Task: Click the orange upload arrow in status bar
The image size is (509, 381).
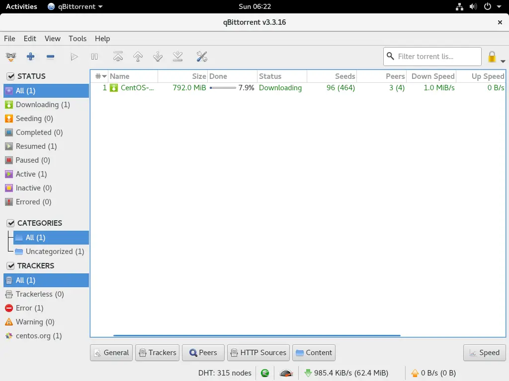Action: pyautogui.click(x=415, y=373)
